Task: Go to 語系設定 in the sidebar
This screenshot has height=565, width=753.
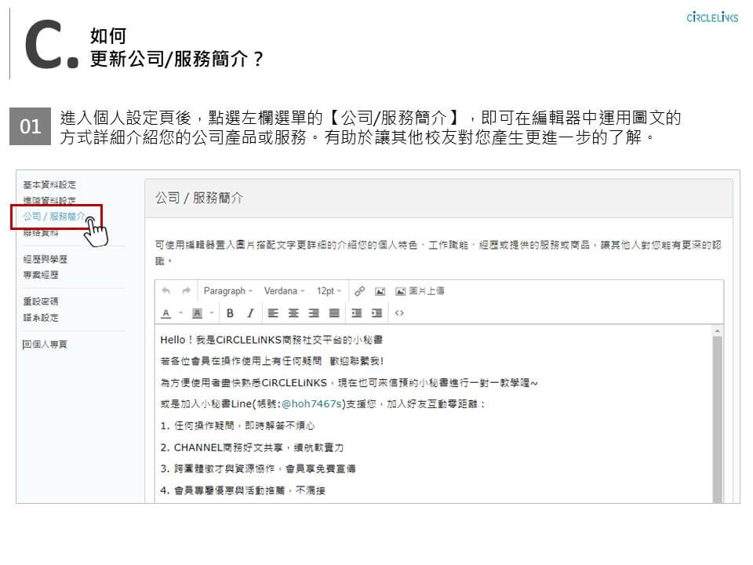Action: tap(41, 318)
